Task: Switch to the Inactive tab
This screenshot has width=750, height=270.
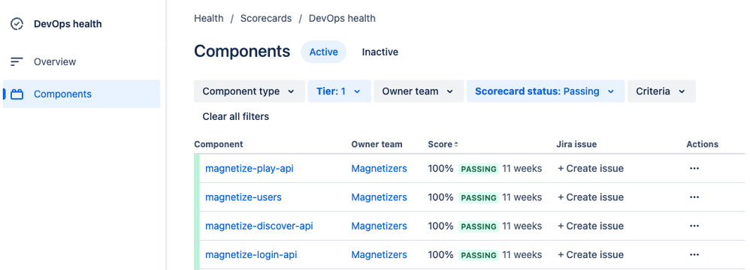Action: tap(380, 52)
